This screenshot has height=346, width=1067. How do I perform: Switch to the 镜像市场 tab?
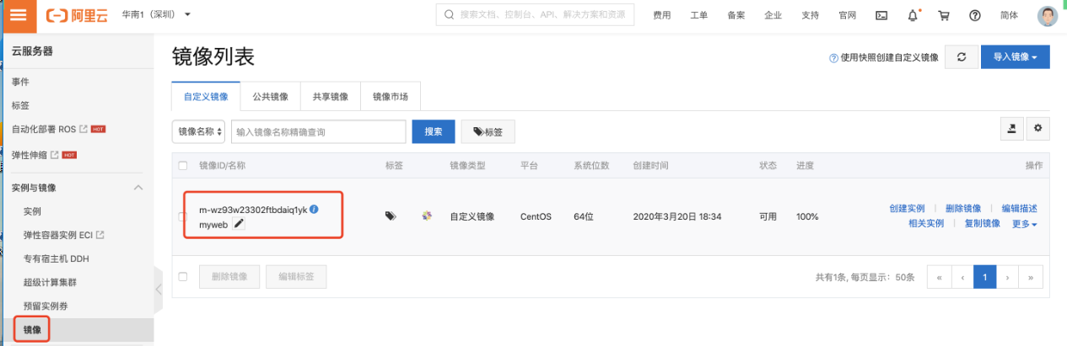390,97
